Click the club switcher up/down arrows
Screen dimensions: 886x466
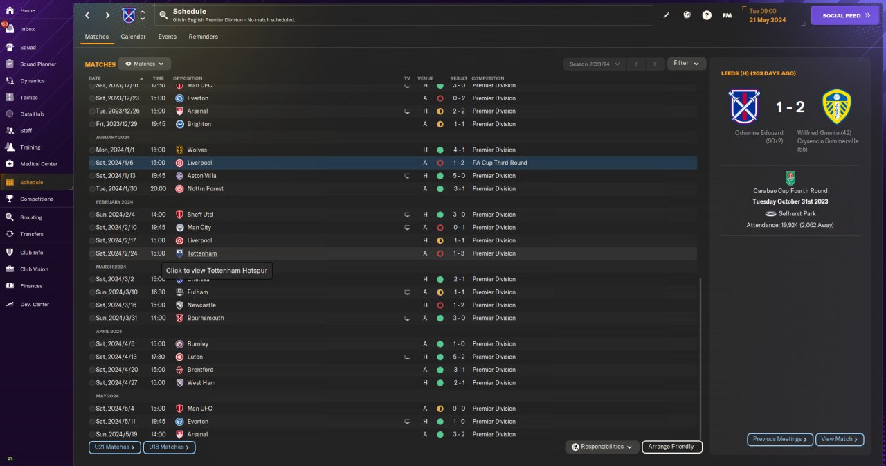click(143, 15)
